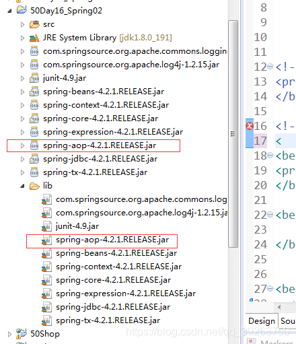Click line number 17 in editor gutter
The height and width of the screenshot is (344, 296).
click(260, 141)
